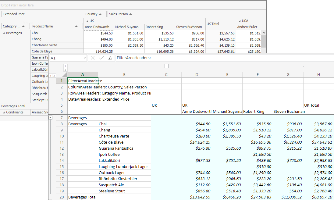Collapse the Condiments row group in pivot grid

tap(4, 112)
